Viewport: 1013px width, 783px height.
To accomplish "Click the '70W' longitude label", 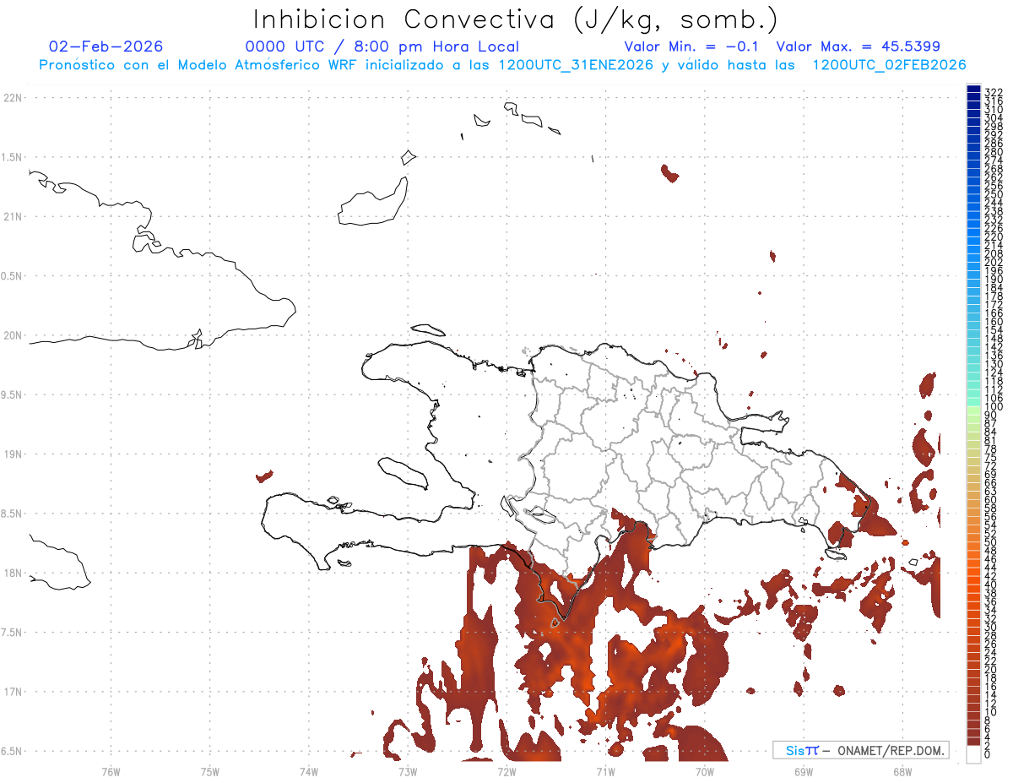I will 704,770.
